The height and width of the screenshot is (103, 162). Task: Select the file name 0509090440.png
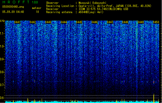click(x=13, y=7)
